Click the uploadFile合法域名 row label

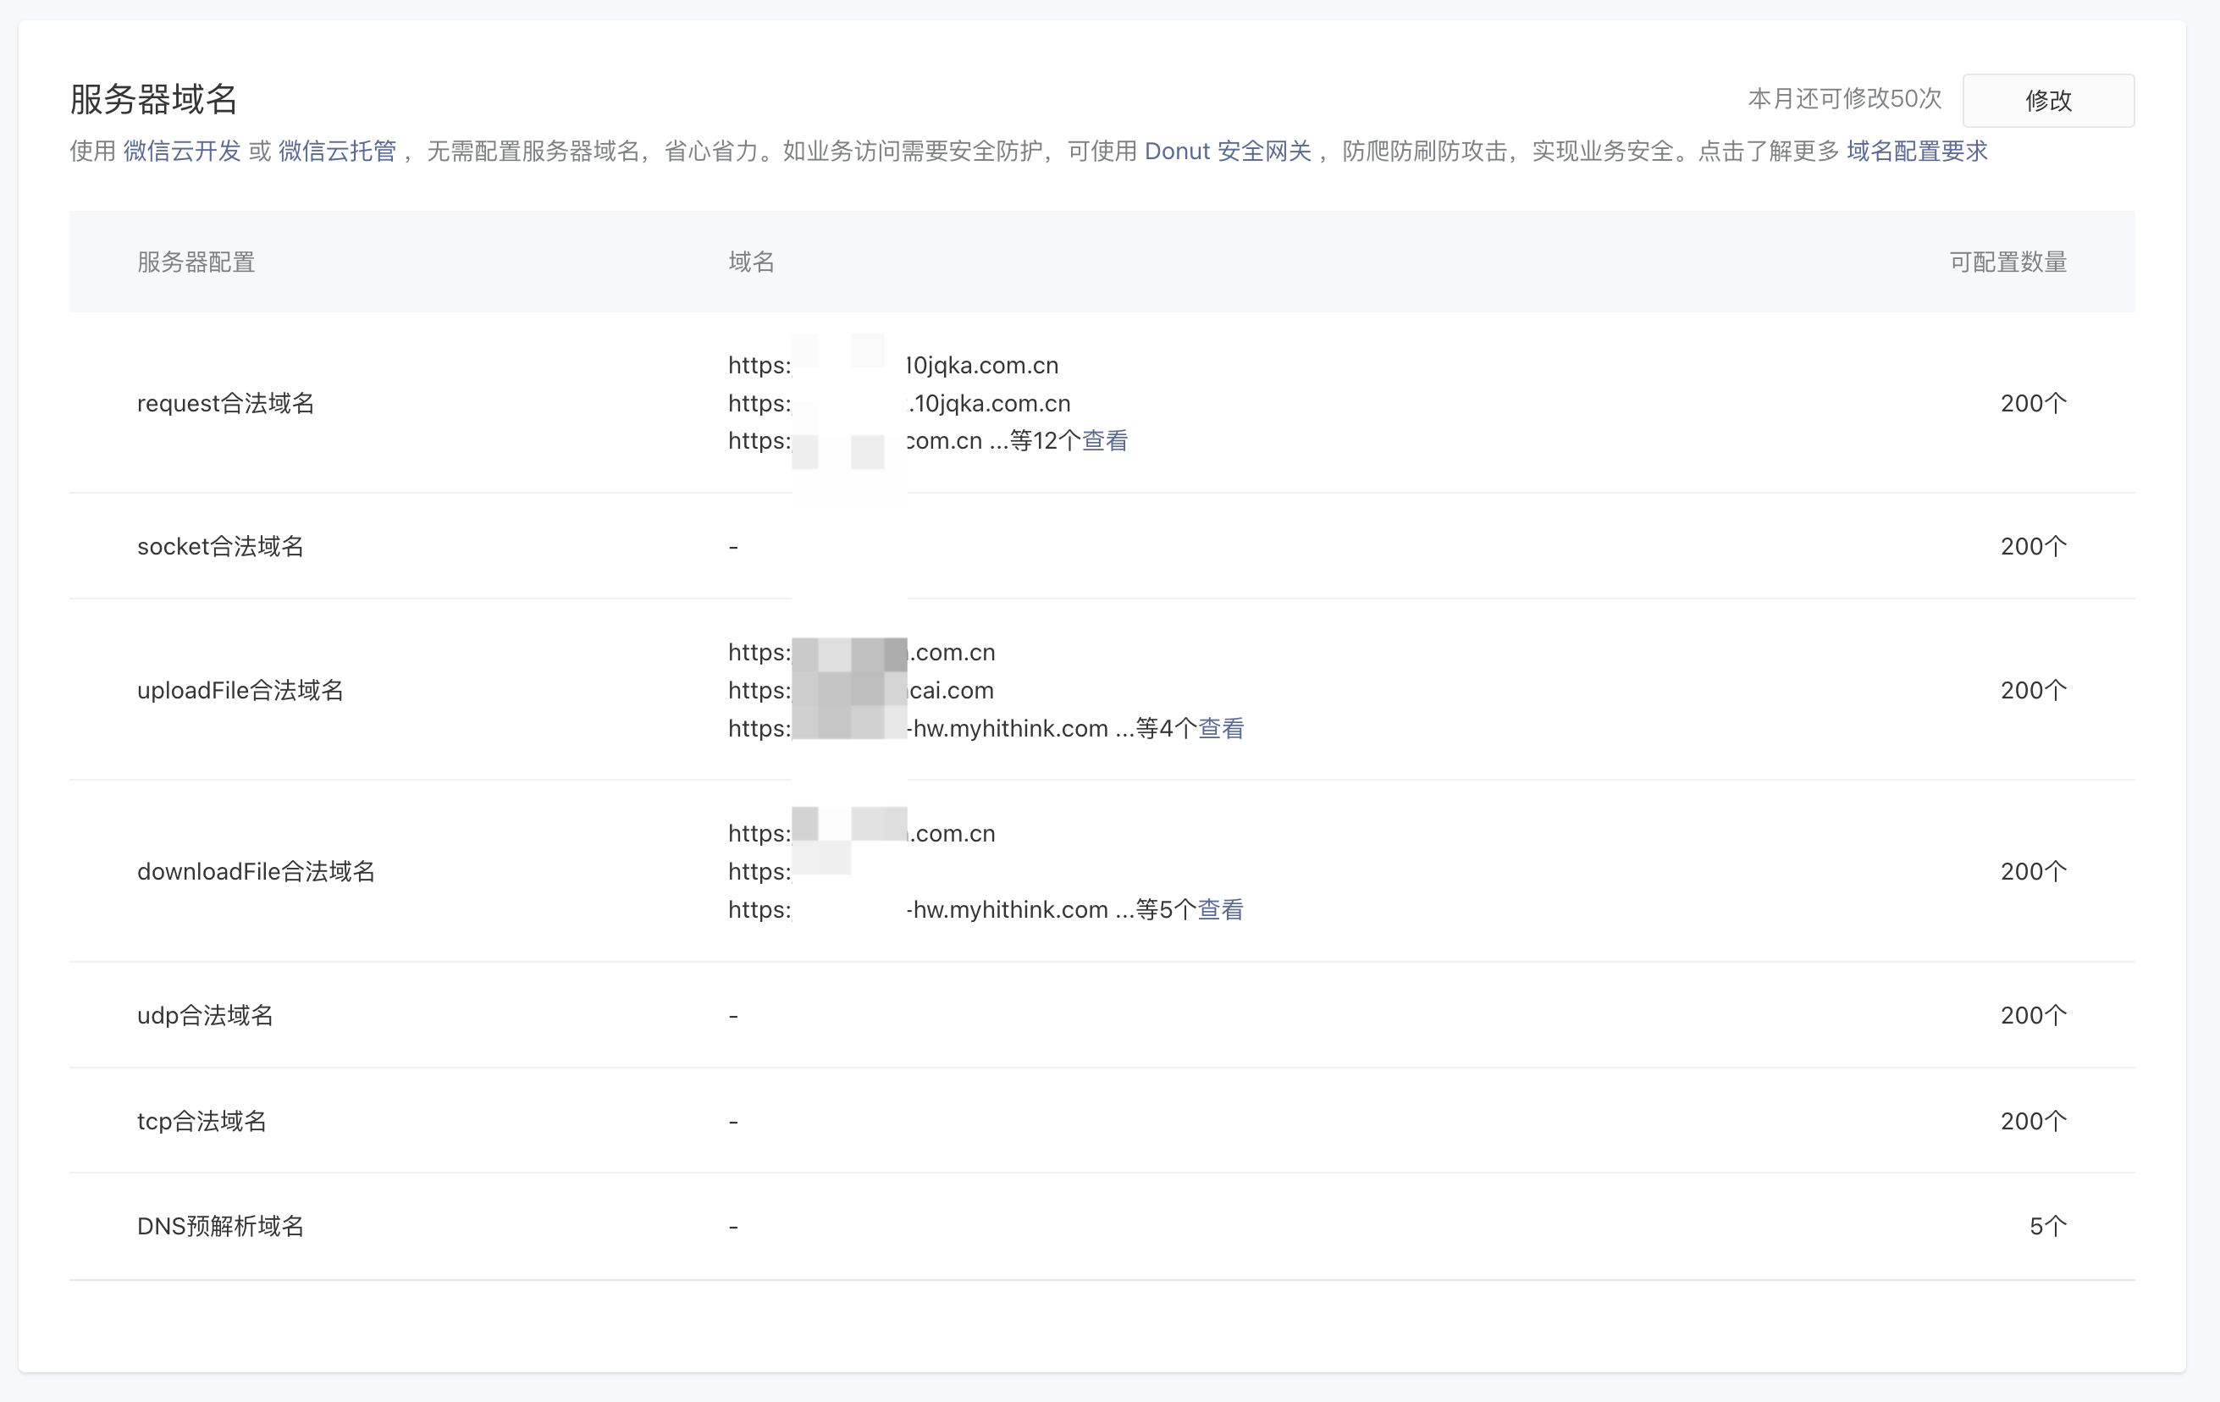point(240,690)
